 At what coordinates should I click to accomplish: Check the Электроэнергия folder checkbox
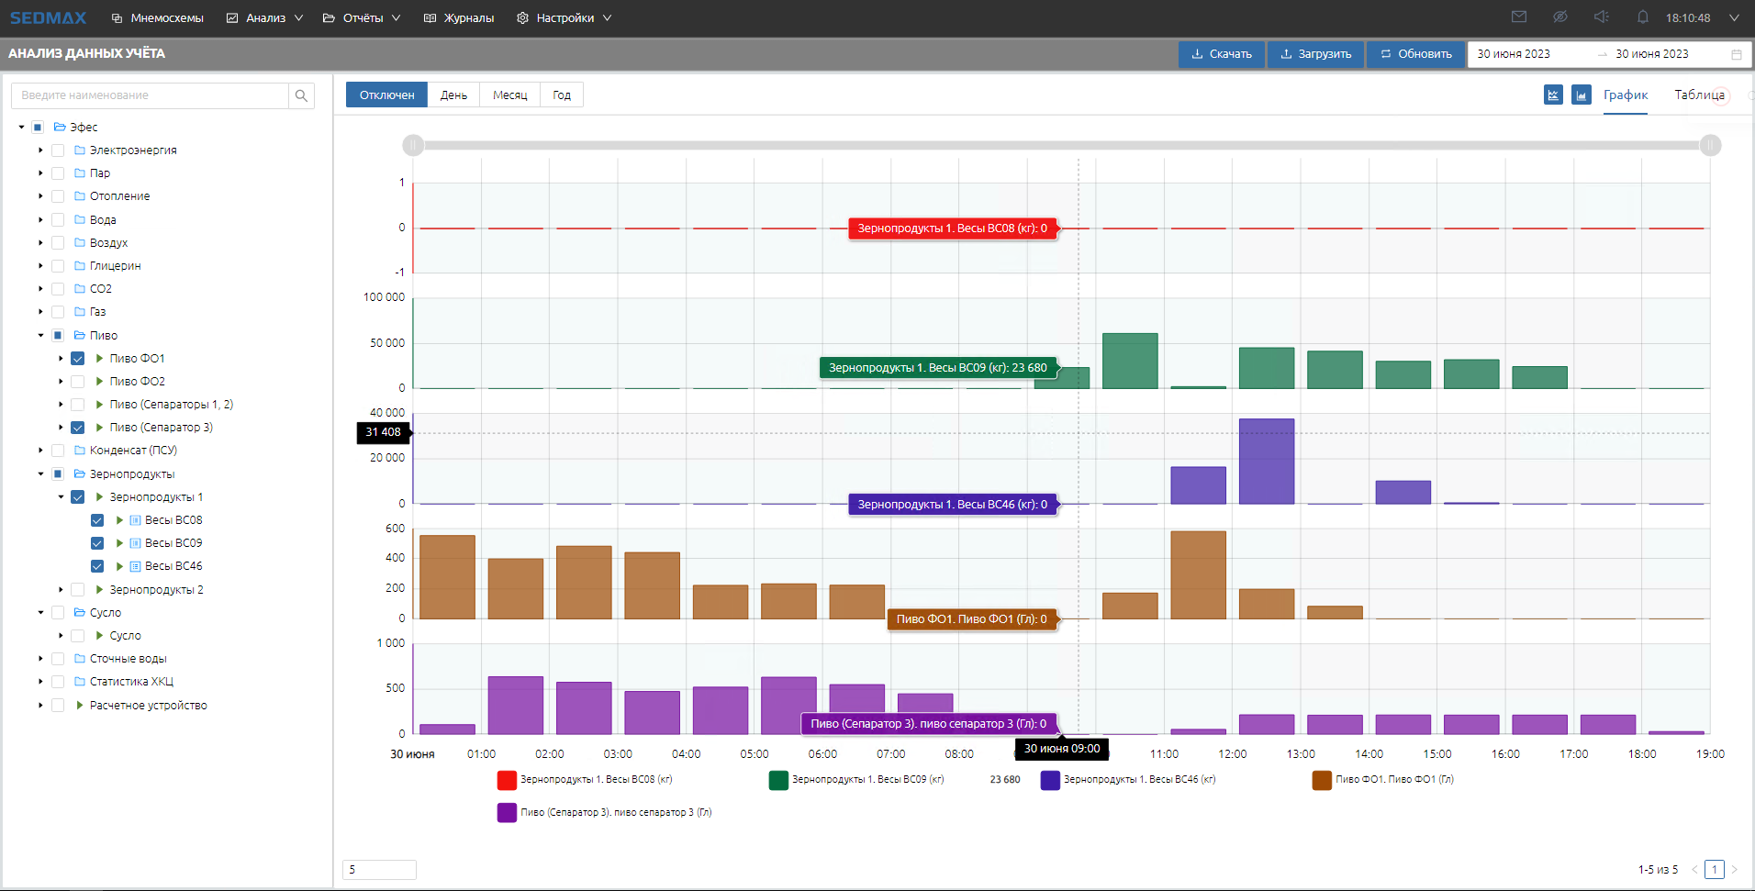58,150
